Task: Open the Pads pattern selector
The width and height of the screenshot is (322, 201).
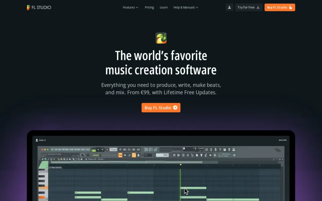Action: pyautogui.click(x=163, y=155)
